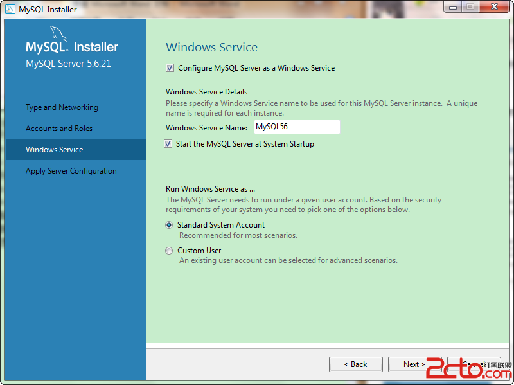Viewport: 514px width, 385px height.
Task: Click the MySQL Installer title bar icon
Action: (x=10, y=9)
